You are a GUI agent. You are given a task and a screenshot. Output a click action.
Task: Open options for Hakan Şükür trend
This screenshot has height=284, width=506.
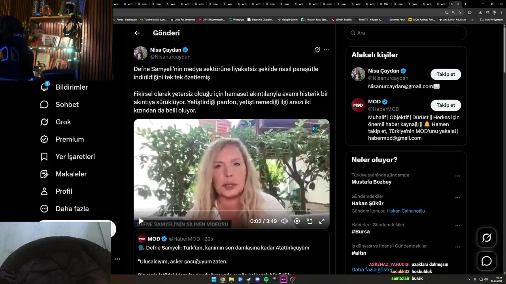pyautogui.click(x=458, y=197)
